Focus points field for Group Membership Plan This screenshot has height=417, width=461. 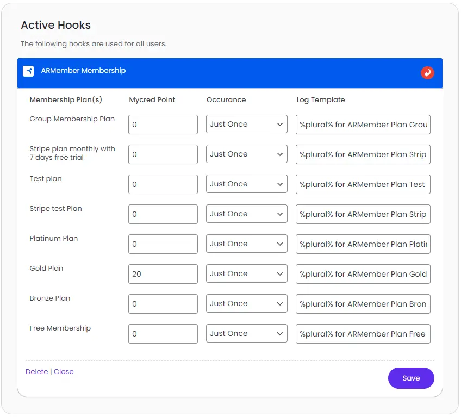[x=163, y=125]
